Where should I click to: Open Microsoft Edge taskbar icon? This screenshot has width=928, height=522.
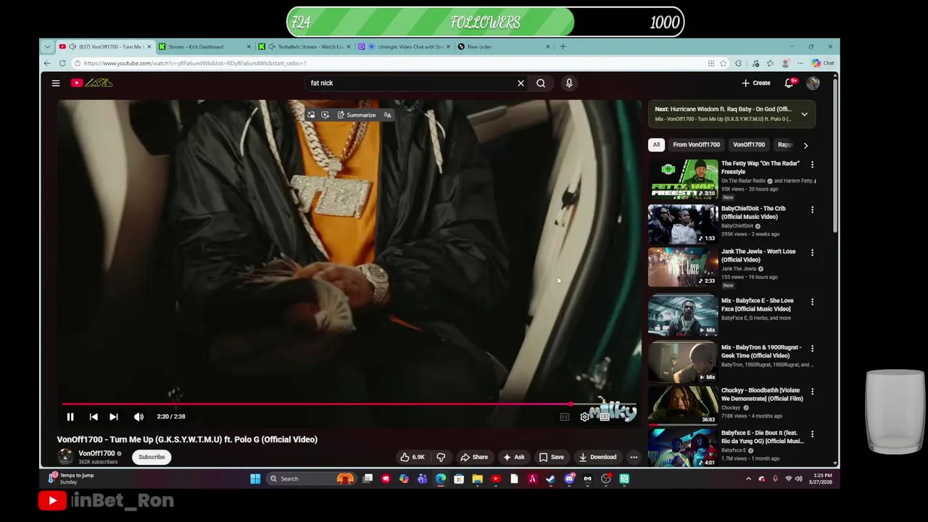(x=441, y=478)
